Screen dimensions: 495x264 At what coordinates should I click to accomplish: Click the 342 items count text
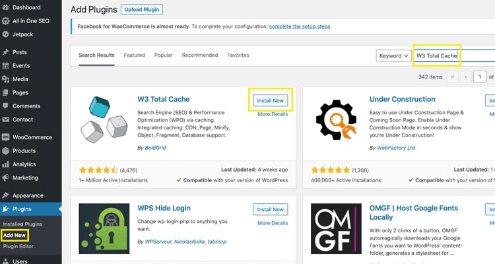(430, 77)
